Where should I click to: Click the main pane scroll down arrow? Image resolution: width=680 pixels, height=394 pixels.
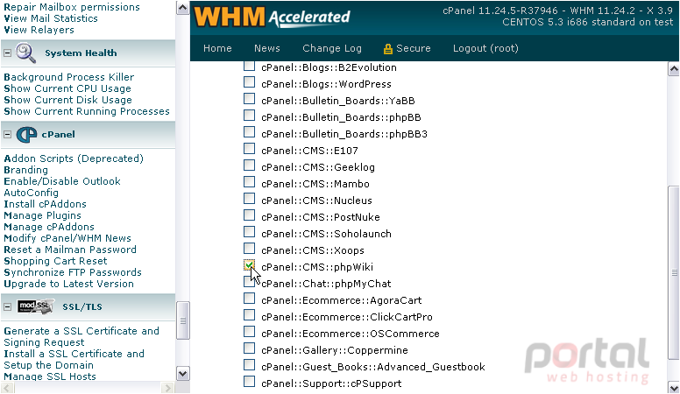tap(674, 388)
